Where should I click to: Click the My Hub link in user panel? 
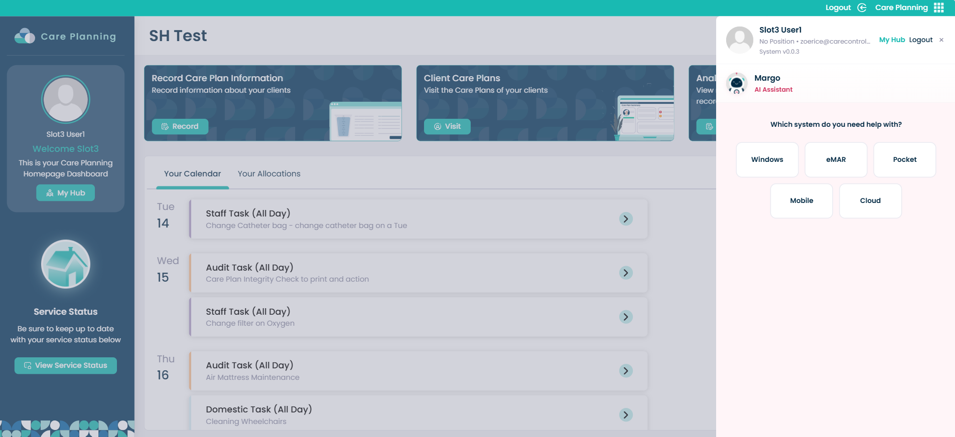(892, 40)
